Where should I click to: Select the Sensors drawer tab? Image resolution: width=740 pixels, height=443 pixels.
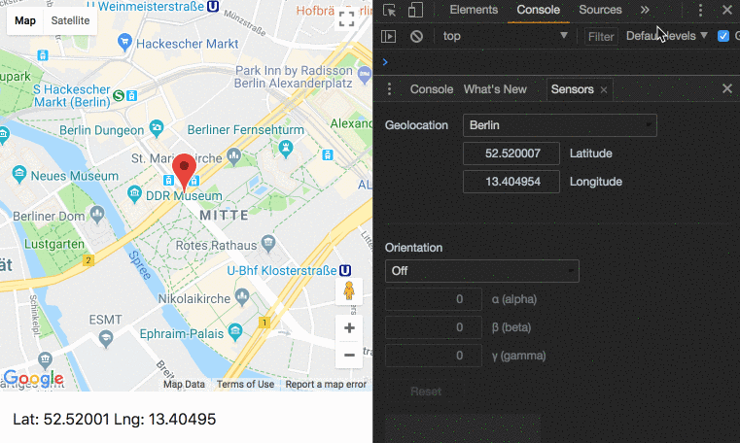point(572,89)
